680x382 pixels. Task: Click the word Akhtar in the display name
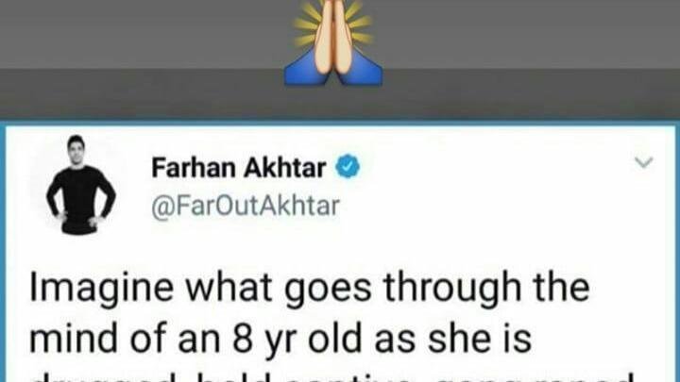pos(285,168)
